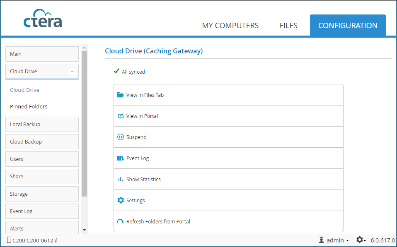Image resolution: width=397 pixels, height=247 pixels.
Task: Open Pinned Folders in the sidebar
Action: pos(29,107)
